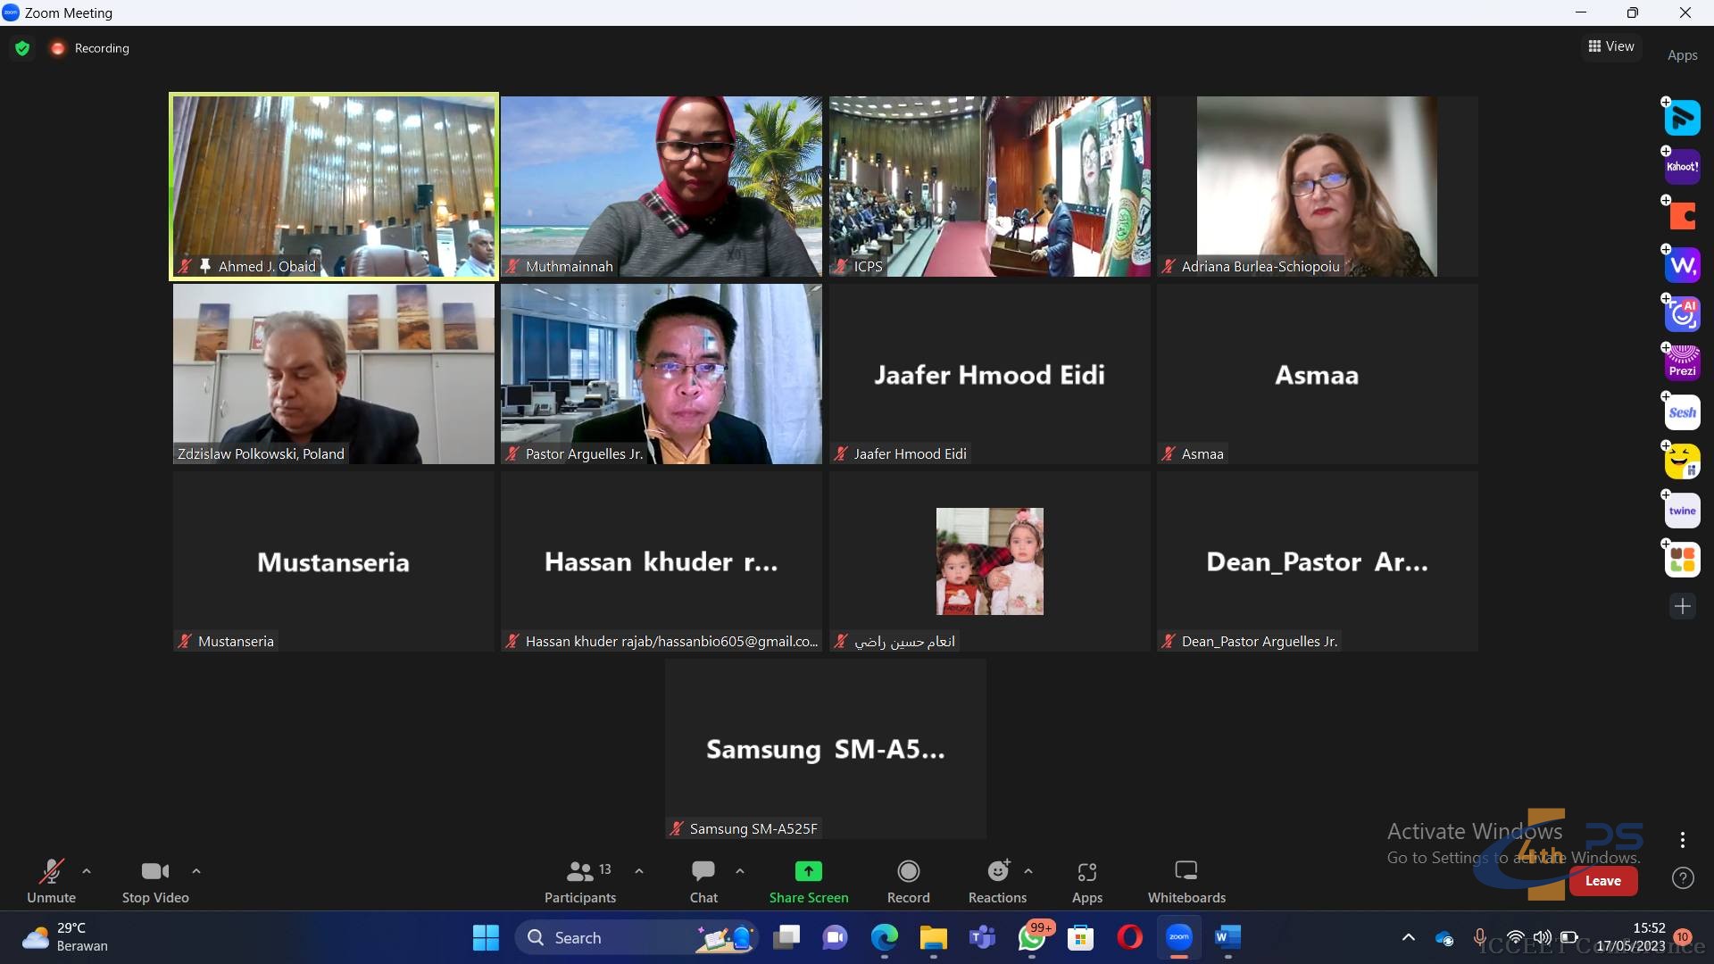1714x964 pixels.
Task: Add another app with plus icon
Action: point(1682,606)
